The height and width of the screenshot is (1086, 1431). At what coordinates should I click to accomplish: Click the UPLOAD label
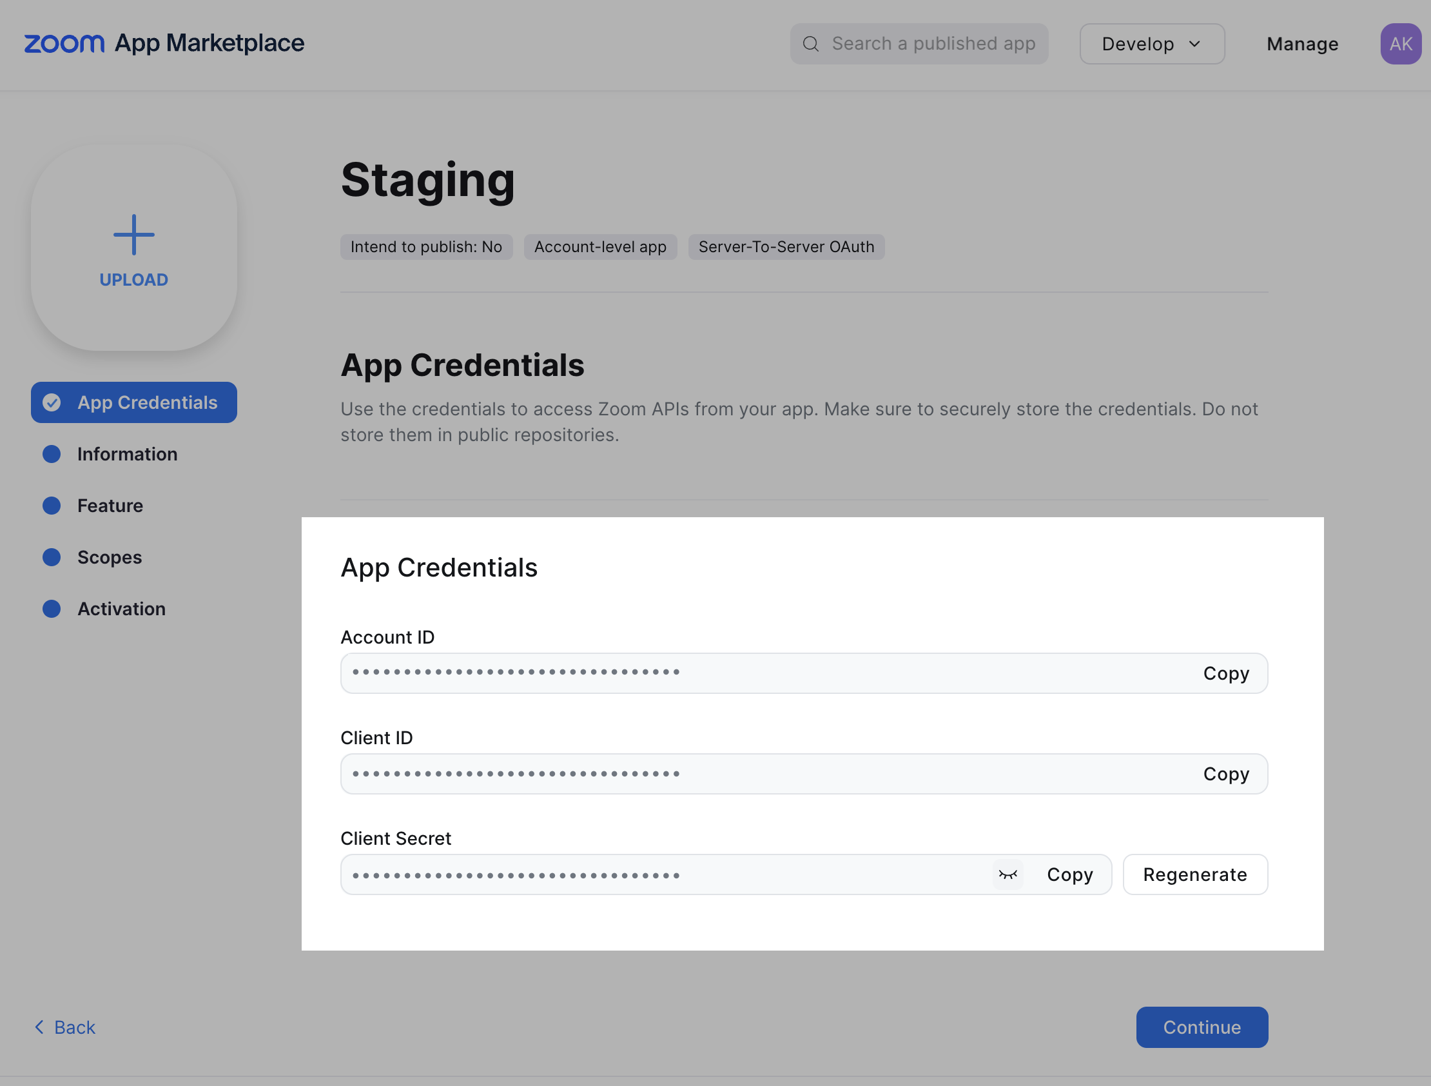point(134,280)
